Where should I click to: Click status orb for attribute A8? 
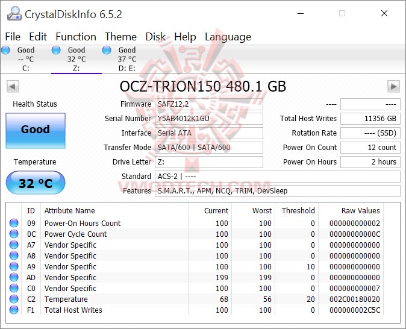click(x=14, y=255)
